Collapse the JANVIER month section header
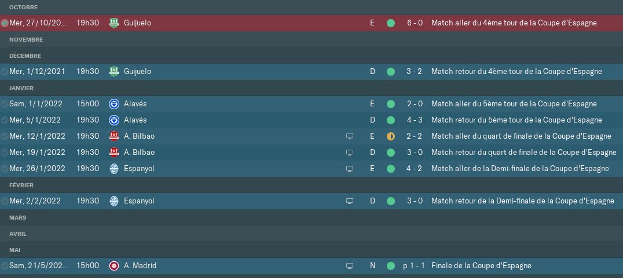 pyautogui.click(x=311, y=88)
